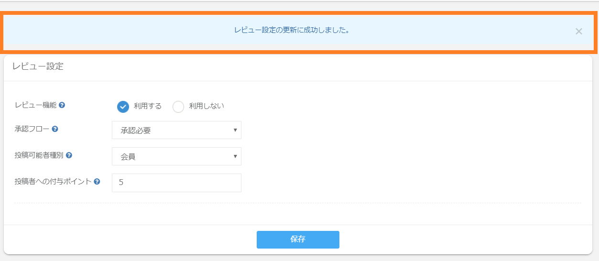Click the 投稿可能者種別 field label

(x=39, y=155)
